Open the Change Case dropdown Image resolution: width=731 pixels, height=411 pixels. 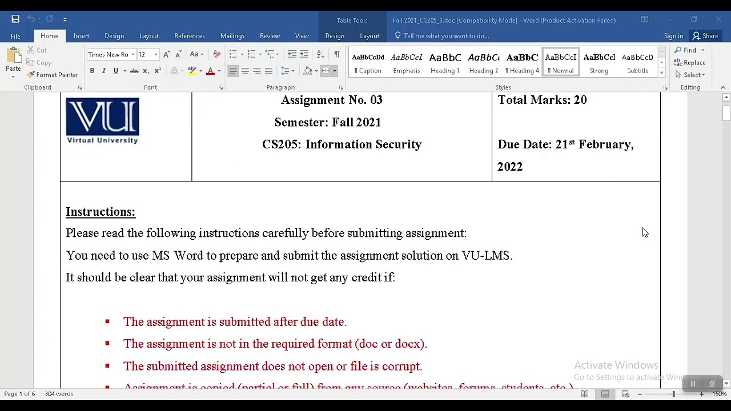196,55
